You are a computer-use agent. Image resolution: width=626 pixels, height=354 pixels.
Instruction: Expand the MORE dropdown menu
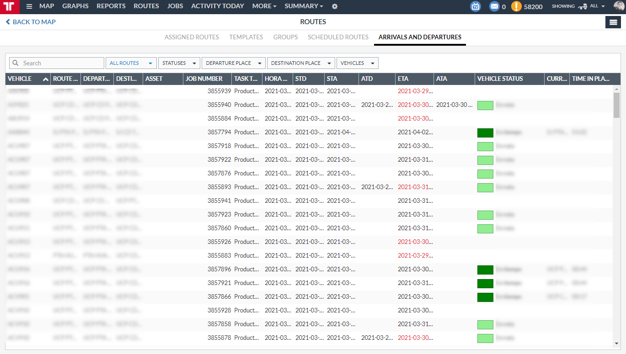pos(264,6)
